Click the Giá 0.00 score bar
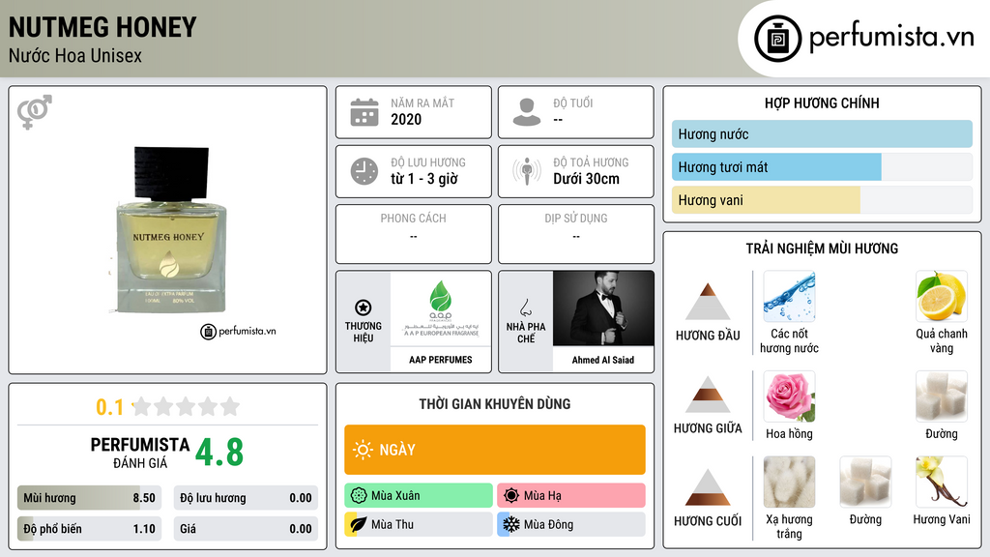The width and height of the screenshot is (990, 557). click(x=246, y=529)
